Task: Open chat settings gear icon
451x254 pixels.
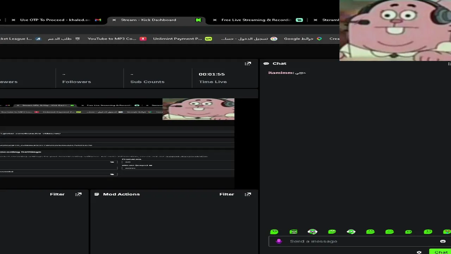Action: (419, 252)
